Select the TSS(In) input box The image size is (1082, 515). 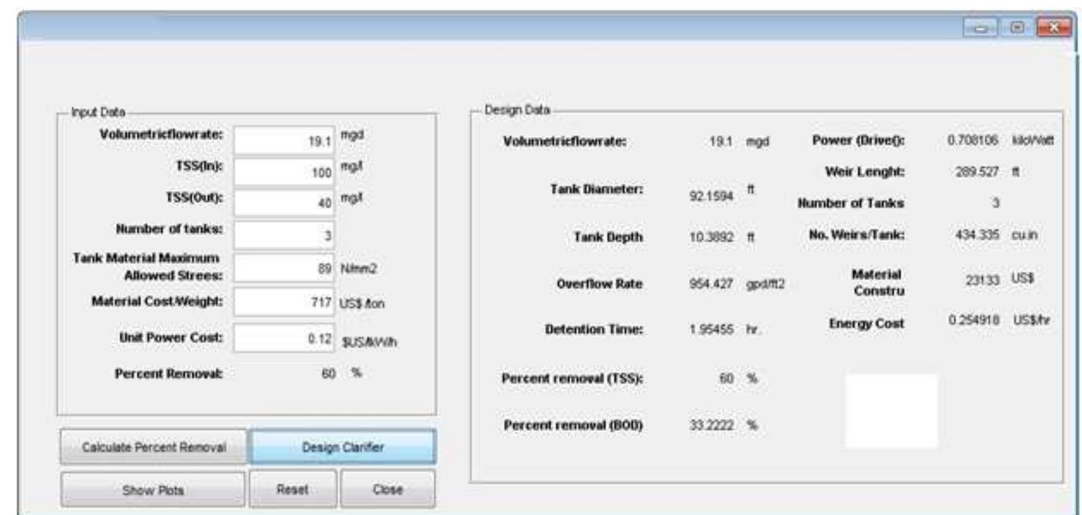click(x=284, y=172)
